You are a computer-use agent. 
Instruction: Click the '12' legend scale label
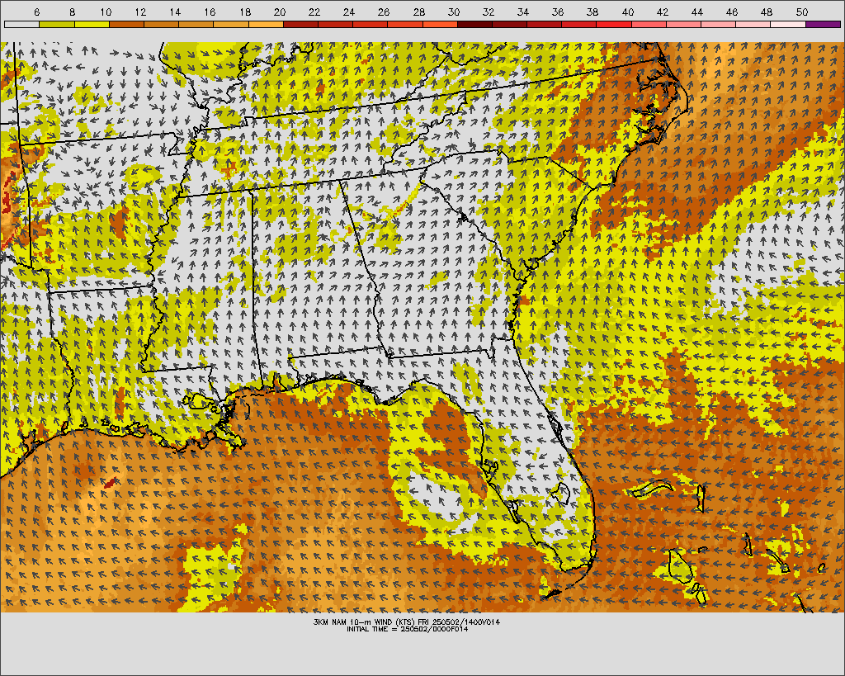click(140, 12)
